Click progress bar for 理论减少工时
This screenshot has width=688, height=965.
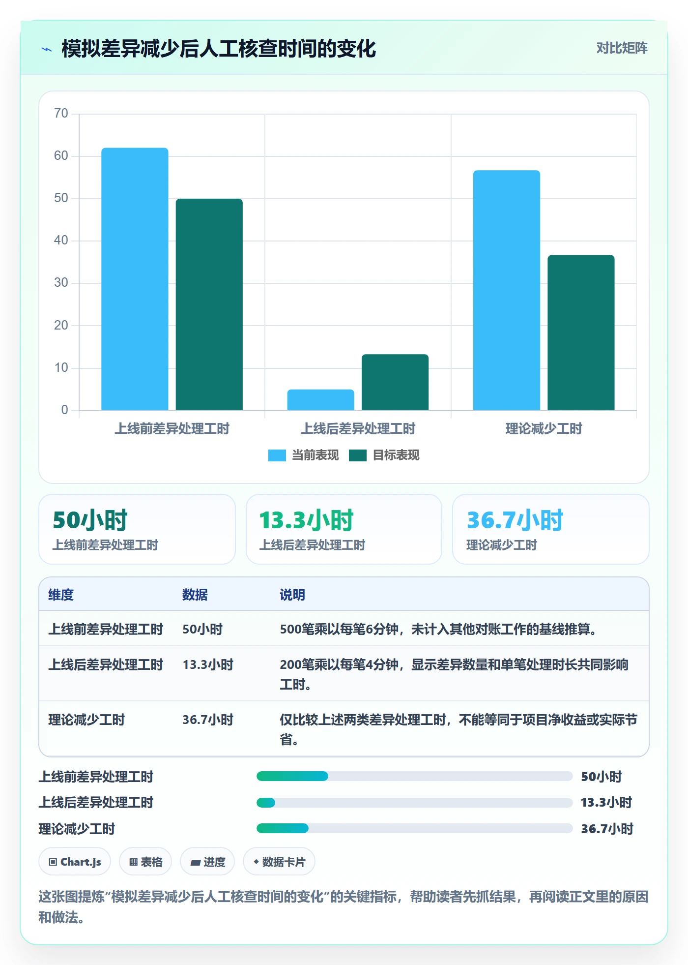(414, 829)
